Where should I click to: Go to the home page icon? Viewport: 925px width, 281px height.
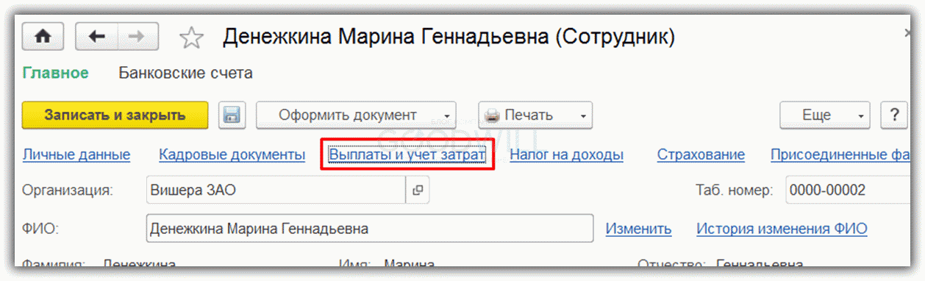click(x=43, y=36)
